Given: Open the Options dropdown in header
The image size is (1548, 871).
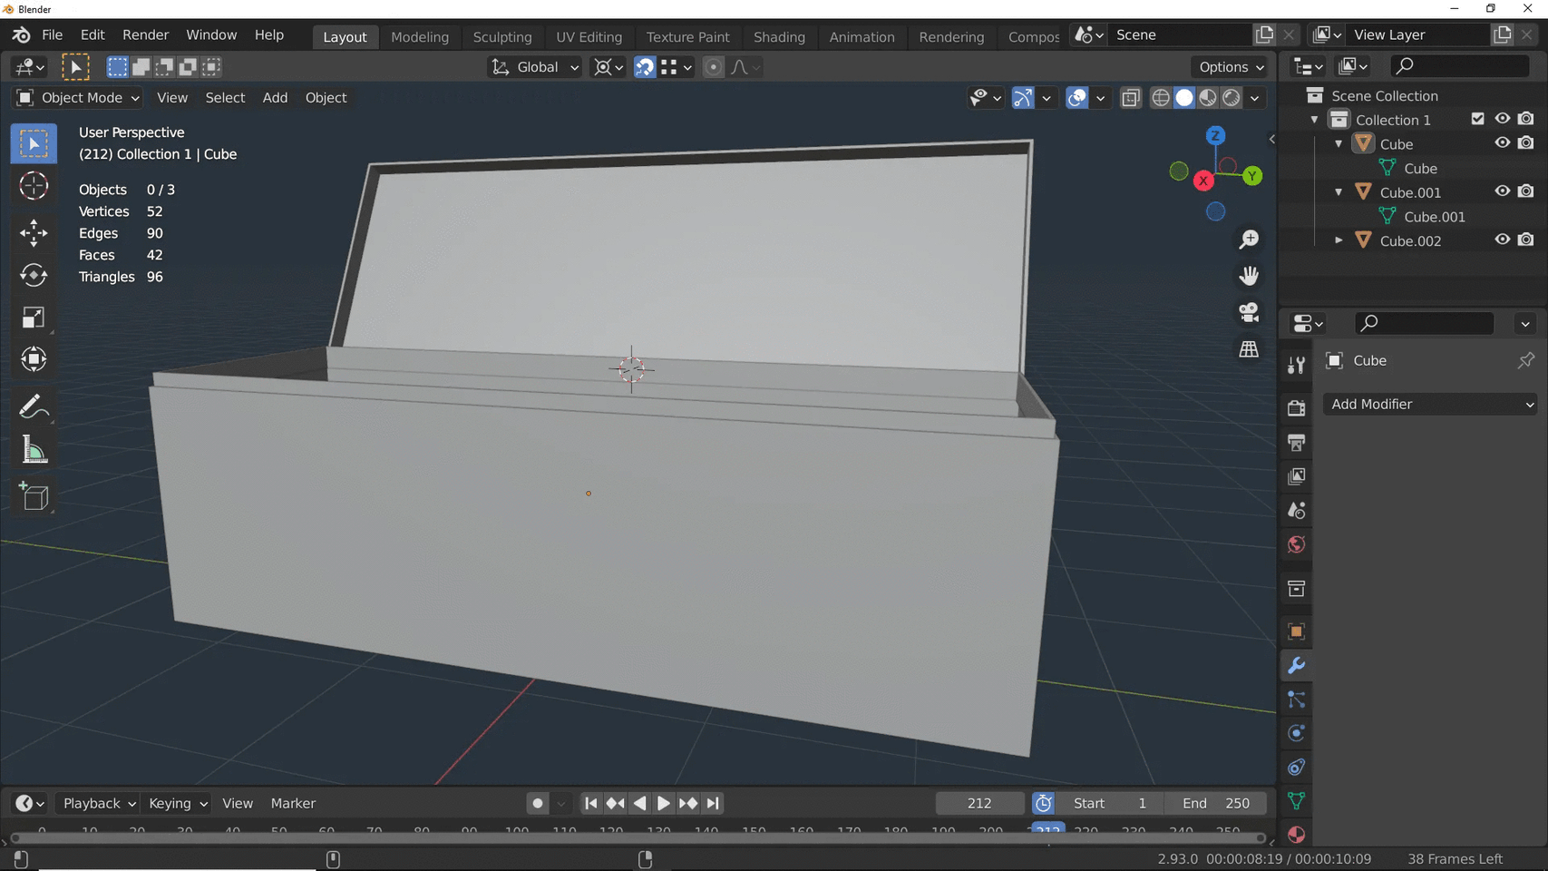Looking at the screenshot, I should (x=1231, y=67).
